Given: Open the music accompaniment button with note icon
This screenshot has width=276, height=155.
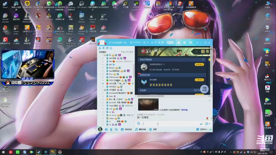Looking at the screenshot, I should click(140, 130).
